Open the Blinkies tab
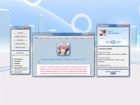The width and height of the screenshot is (140, 105). click(x=48, y=38)
